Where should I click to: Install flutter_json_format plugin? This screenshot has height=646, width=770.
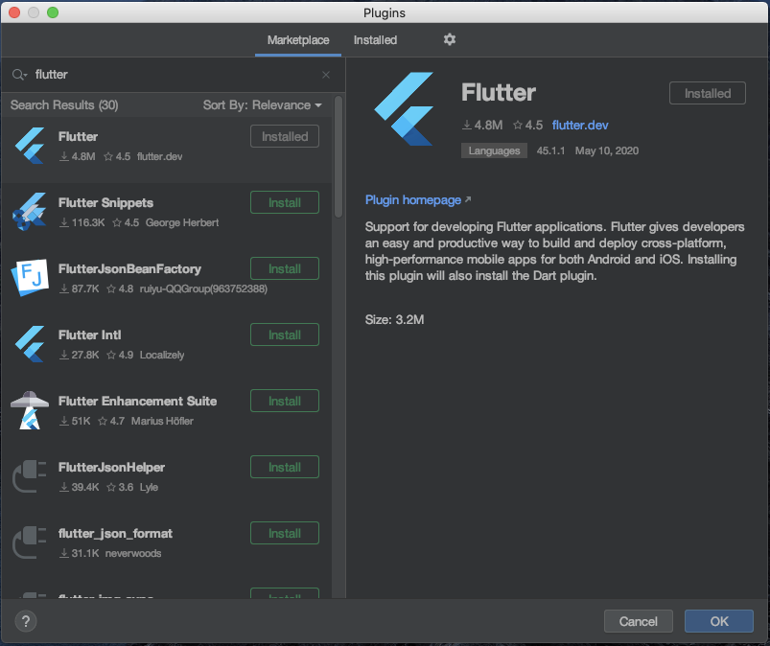coord(285,533)
